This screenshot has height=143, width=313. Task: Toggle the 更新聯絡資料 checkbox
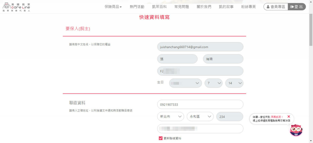point(161,138)
